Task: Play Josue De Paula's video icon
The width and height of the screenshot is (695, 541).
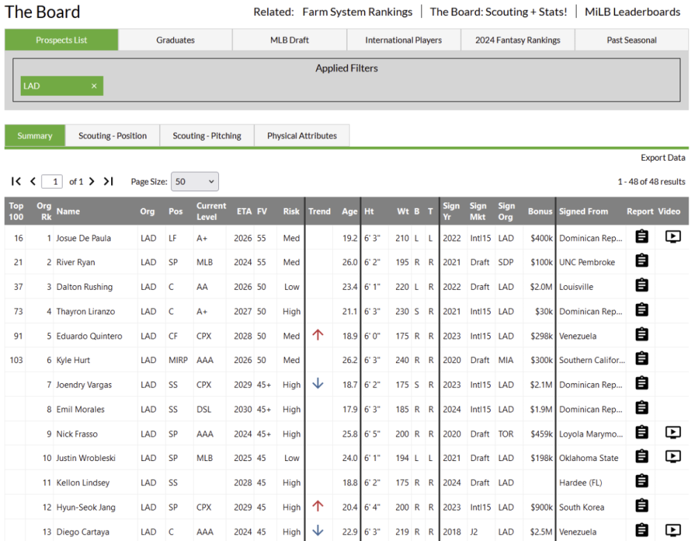Action: (x=672, y=237)
